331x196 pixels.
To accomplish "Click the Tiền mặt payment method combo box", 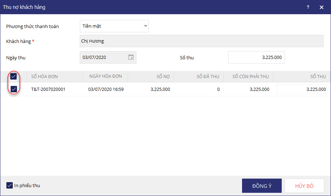I will (x=110, y=26).
